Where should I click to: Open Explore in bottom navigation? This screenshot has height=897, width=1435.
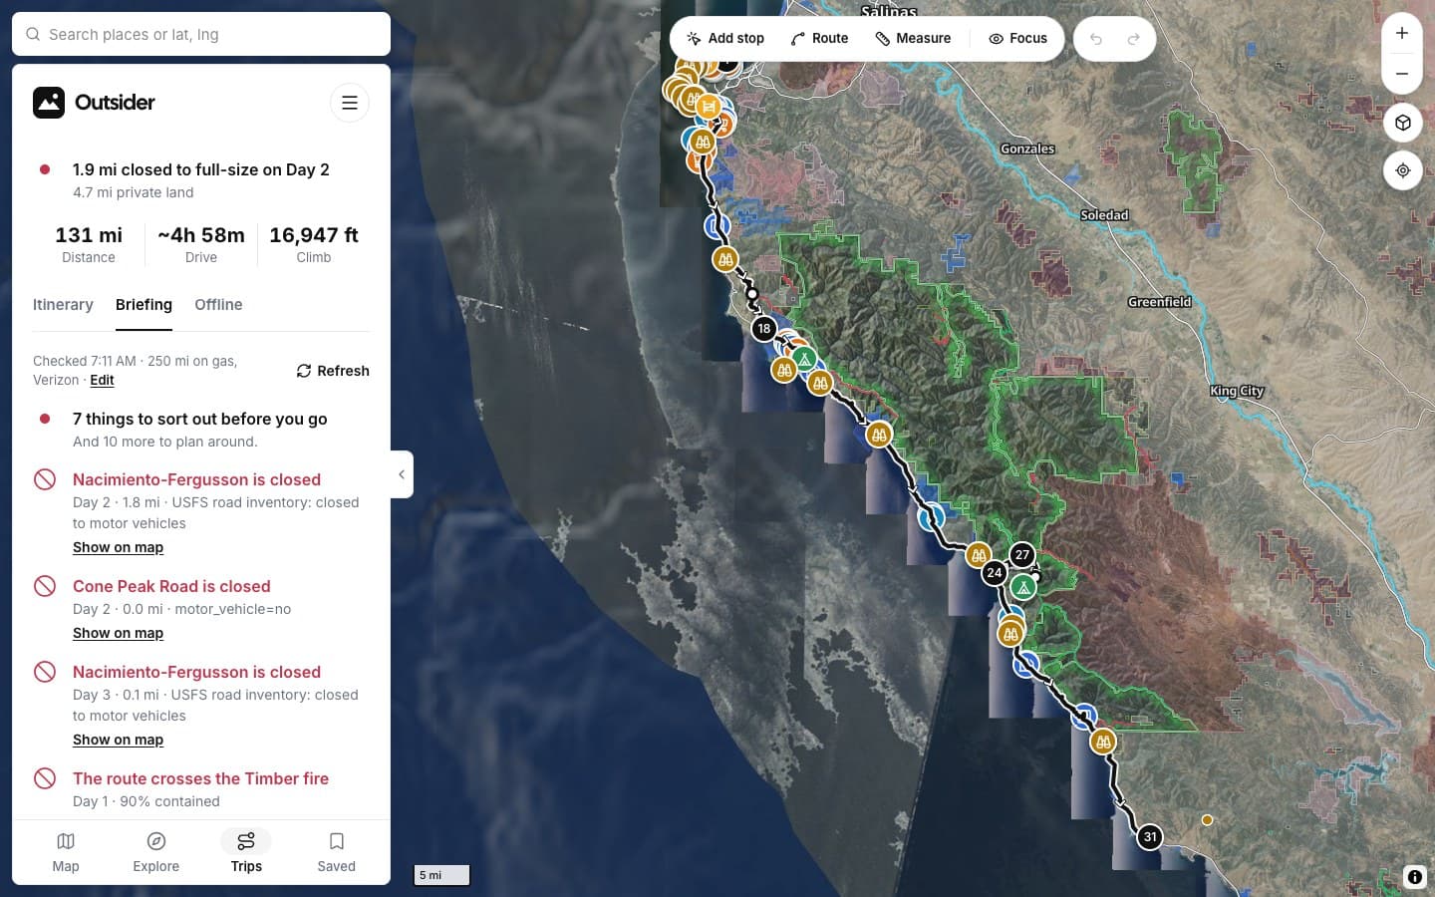click(x=156, y=852)
